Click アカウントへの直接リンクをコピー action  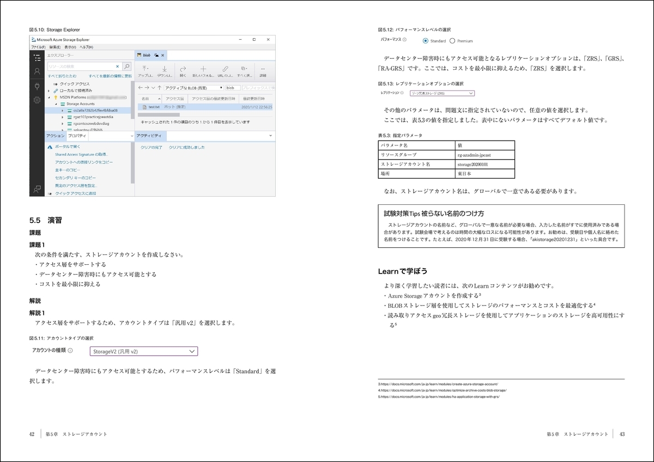(84, 162)
